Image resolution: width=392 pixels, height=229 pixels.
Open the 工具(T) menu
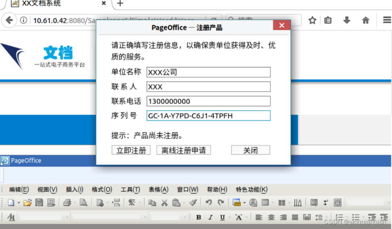pos(130,189)
